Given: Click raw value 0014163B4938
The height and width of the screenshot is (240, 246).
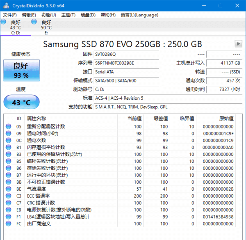Looking at the screenshot, I should [218, 217].
